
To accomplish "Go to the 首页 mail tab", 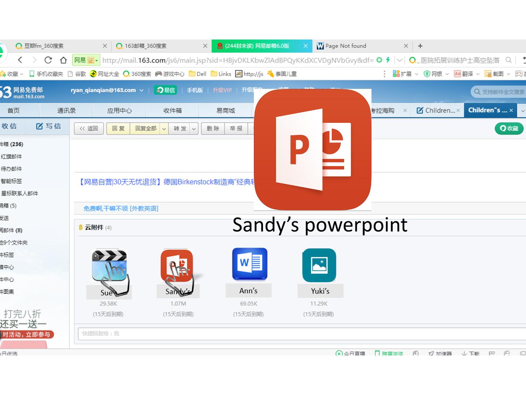I will (x=14, y=110).
